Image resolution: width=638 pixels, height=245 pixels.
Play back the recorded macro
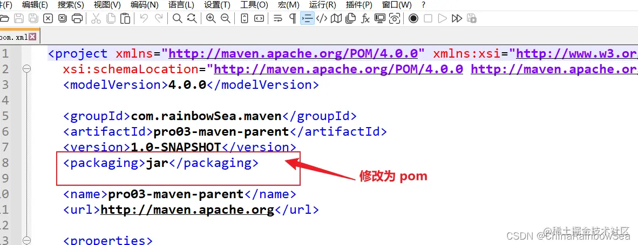pos(443,19)
